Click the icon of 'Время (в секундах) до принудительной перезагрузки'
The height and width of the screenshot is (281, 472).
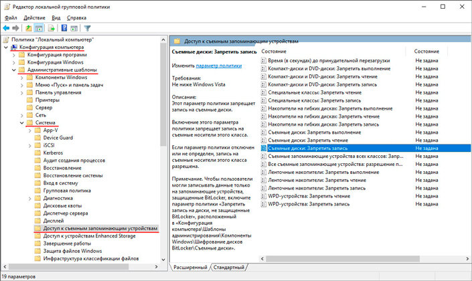(x=264, y=60)
